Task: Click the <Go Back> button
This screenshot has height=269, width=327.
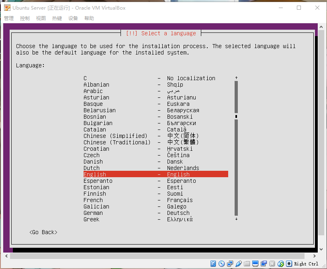Action: click(x=43, y=232)
